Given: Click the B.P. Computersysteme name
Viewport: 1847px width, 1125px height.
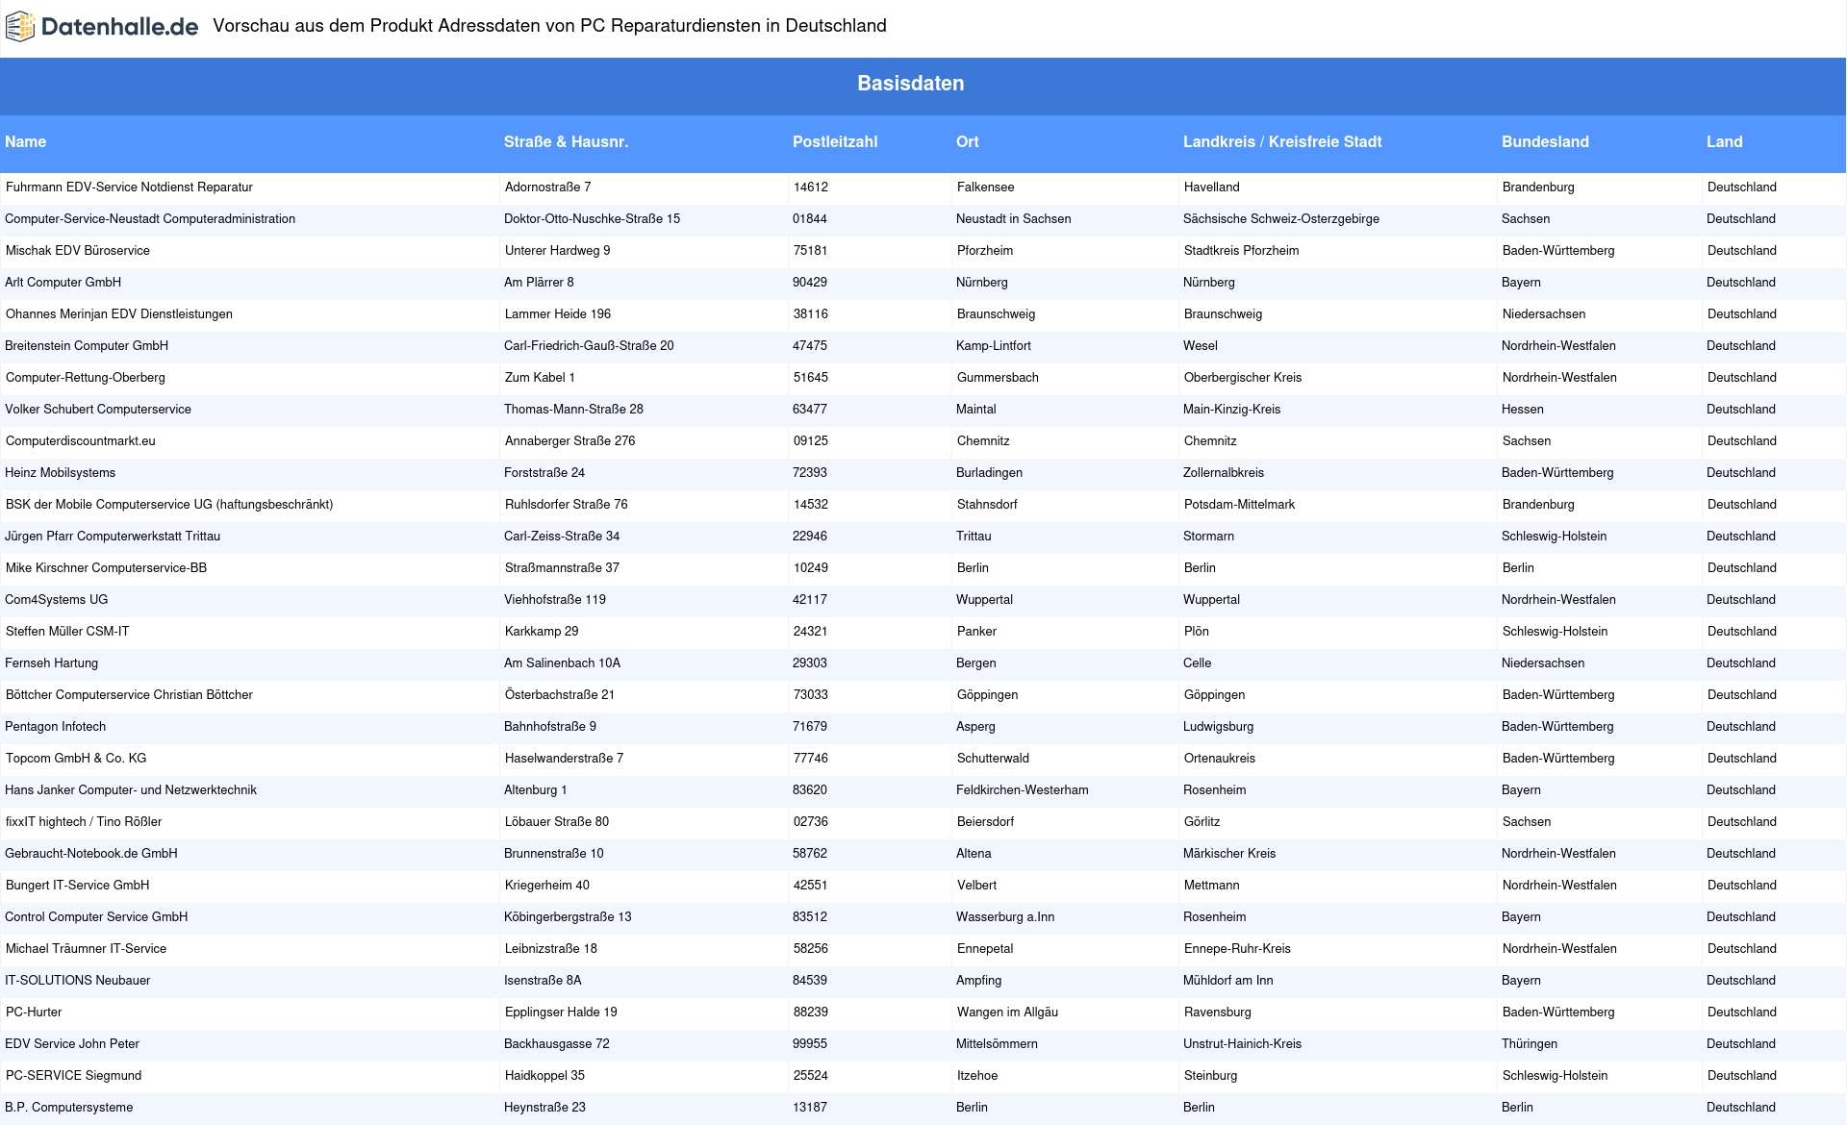Looking at the screenshot, I should pyautogui.click(x=69, y=1108).
